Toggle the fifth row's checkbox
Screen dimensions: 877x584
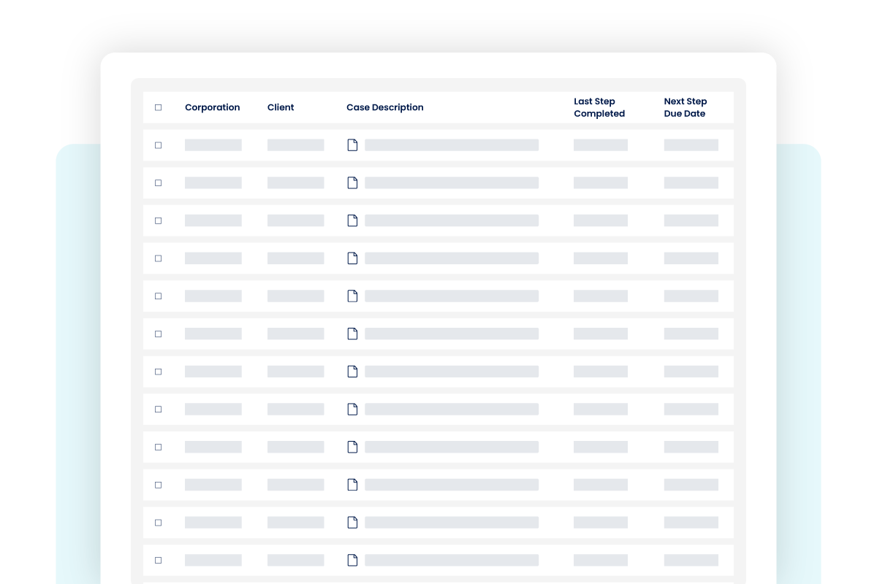[158, 296]
